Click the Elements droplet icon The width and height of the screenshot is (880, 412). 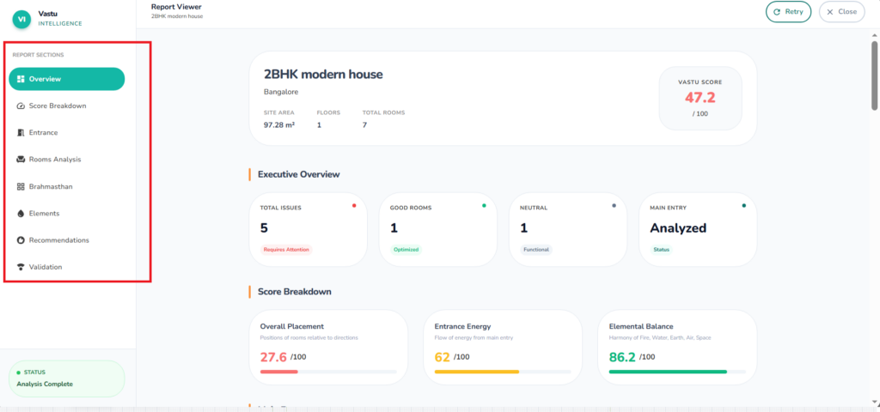21,213
